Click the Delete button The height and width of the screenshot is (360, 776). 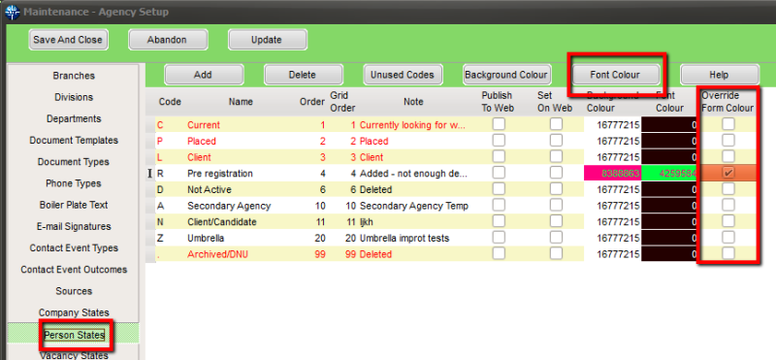click(x=303, y=75)
